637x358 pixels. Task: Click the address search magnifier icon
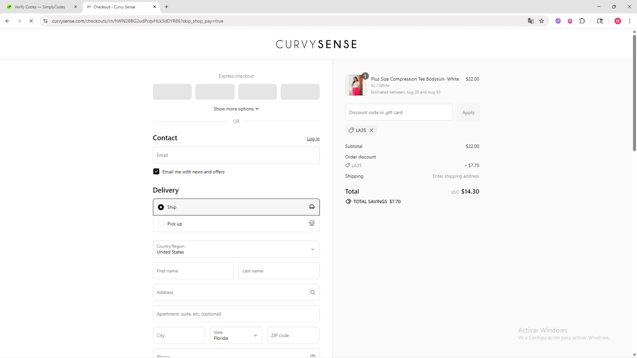(x=313, y=292)
